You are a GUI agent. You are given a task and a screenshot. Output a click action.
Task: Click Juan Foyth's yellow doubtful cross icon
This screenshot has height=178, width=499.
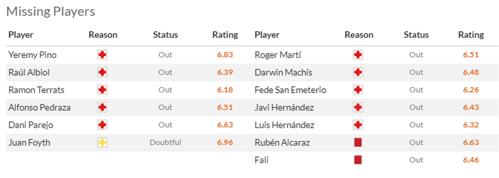(x=102, y=143)
